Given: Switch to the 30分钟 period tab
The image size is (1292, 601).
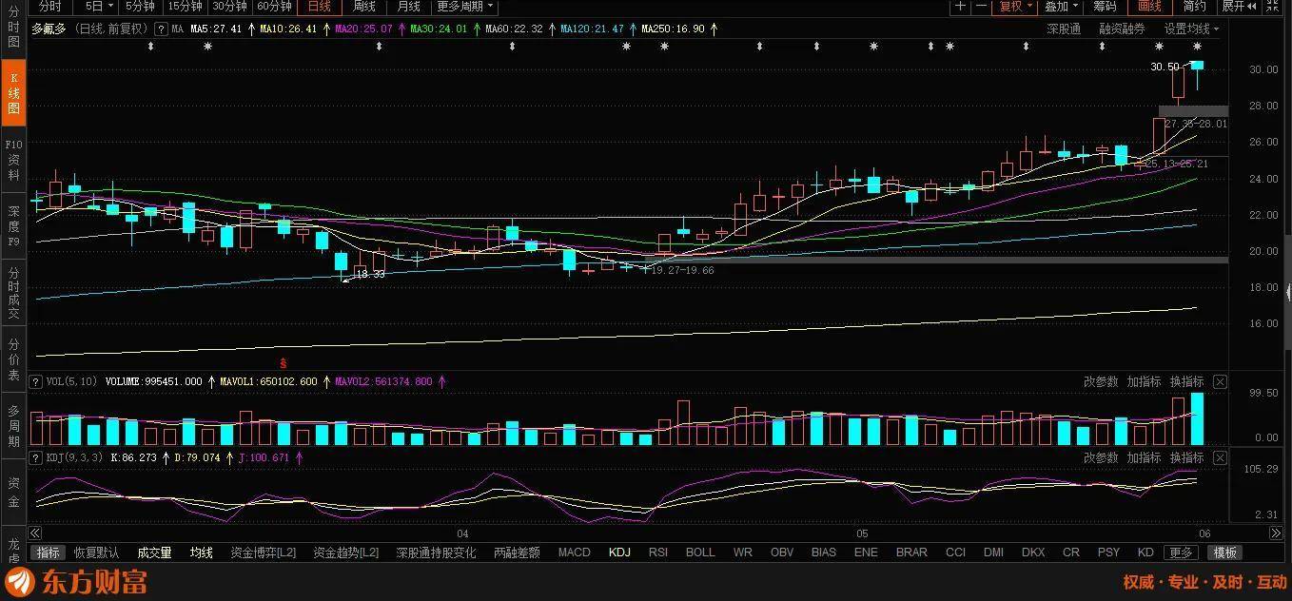Looking at the screenshot, I should [229, 6].
